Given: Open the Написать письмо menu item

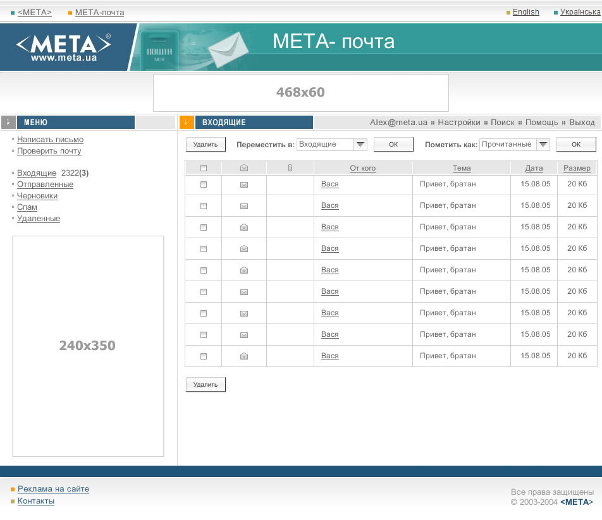Looking at the screenshot, I should (x=51, y=140).
